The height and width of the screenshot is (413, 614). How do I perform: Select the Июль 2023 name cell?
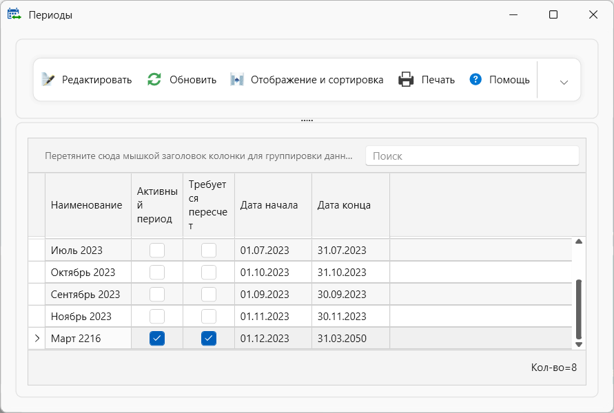[88, 251]
